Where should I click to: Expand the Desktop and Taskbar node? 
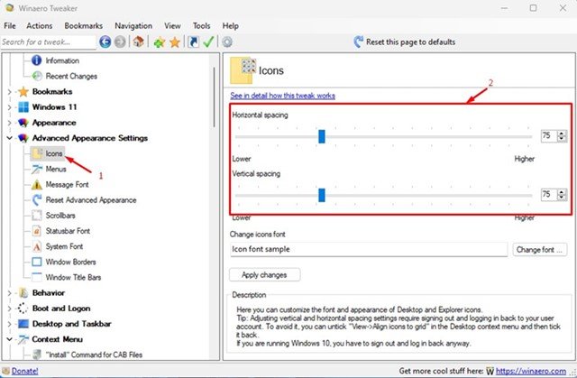(10, 324)
